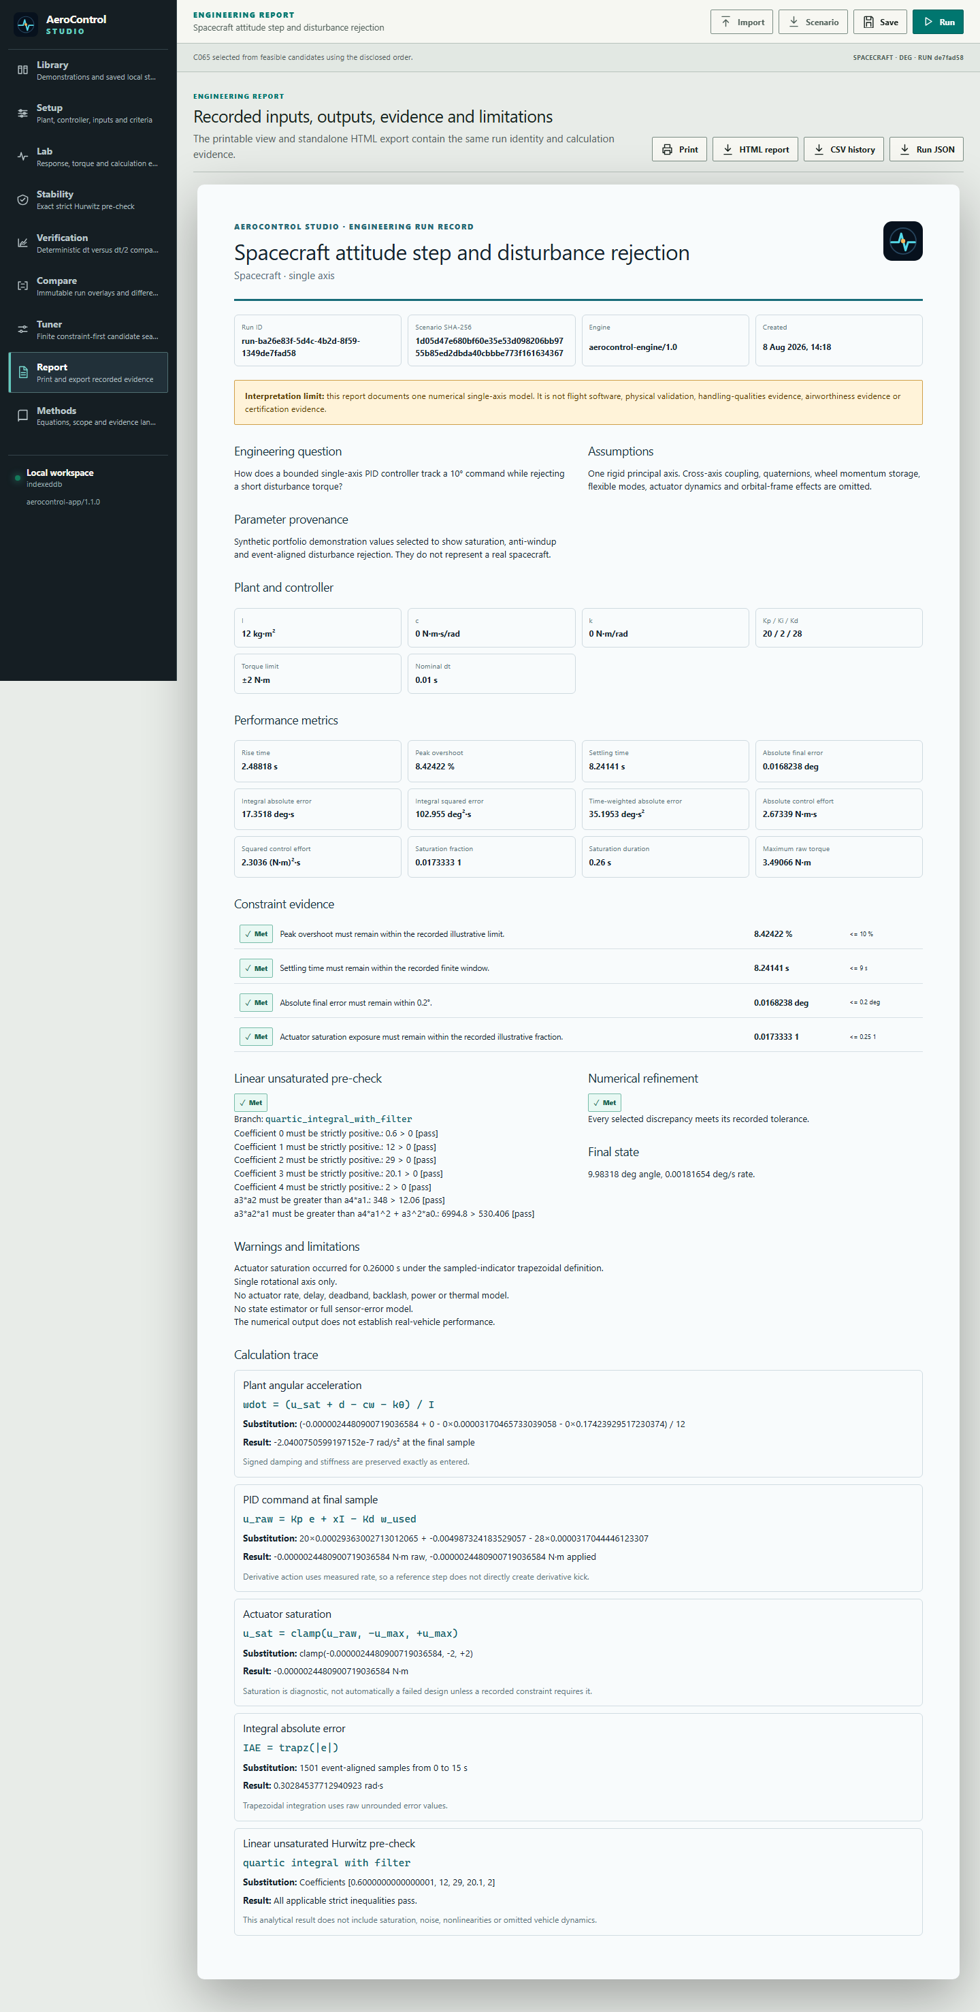Screen dimensions: 980x2012
Task: Click the Scenario SHA-256 hash value
Action: click(489, 347)
